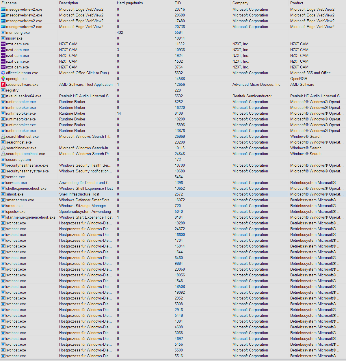Sort by the Product column header

pos(297,3)
